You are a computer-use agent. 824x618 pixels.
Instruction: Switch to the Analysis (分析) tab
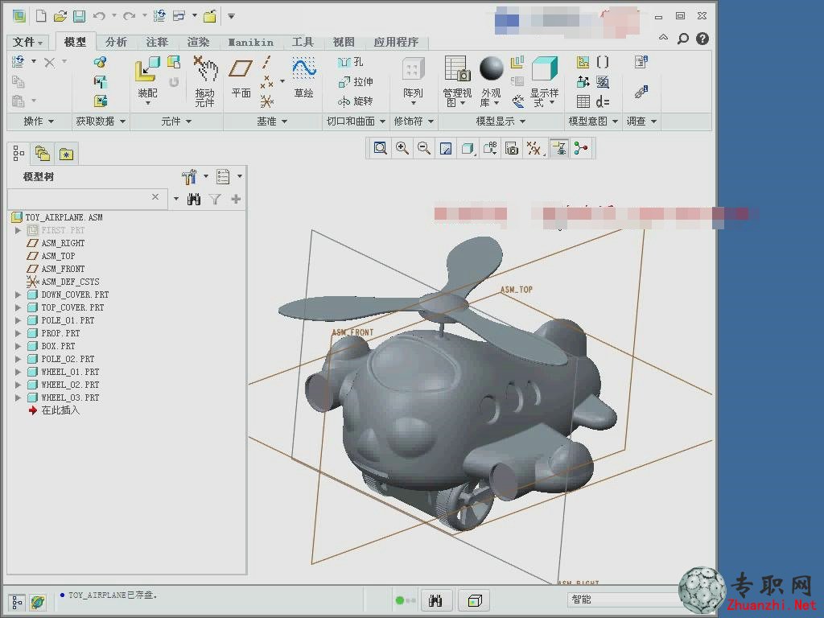(116, 42)
